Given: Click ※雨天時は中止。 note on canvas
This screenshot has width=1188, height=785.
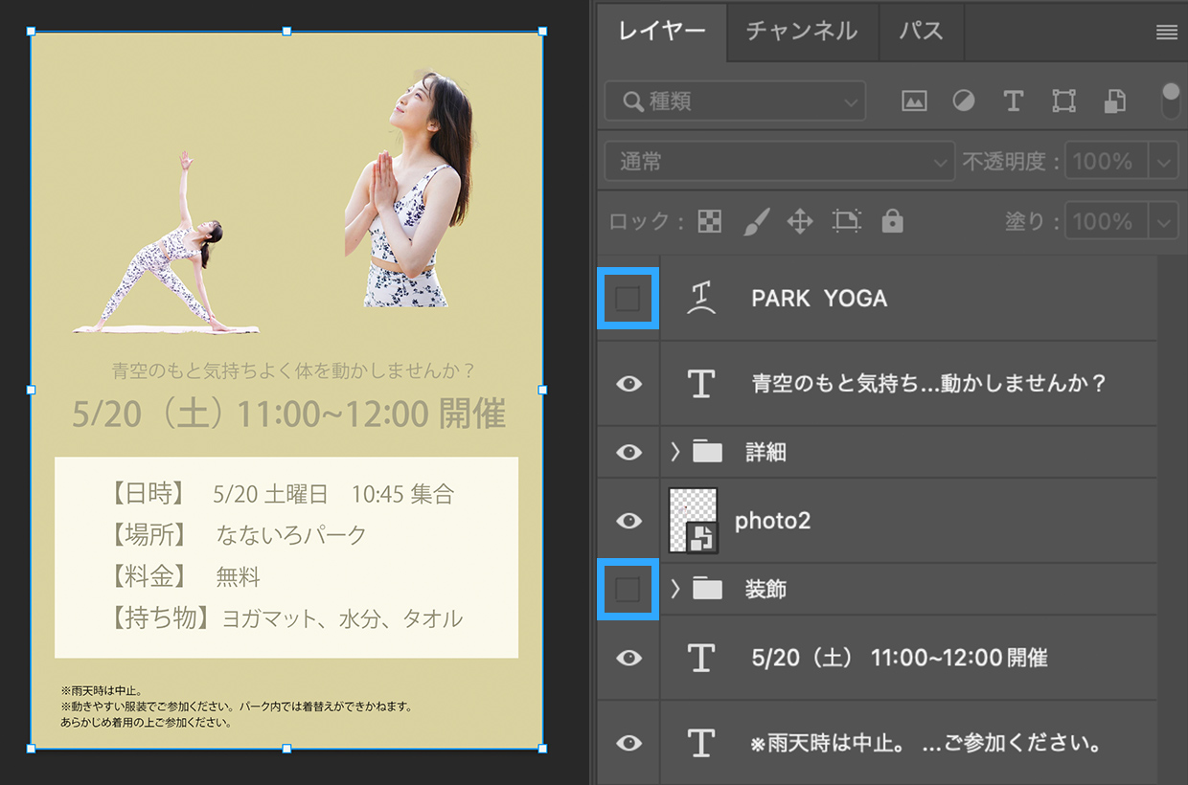Looking at the screenshot, I should pyautogui.click(x=101, y=690).
